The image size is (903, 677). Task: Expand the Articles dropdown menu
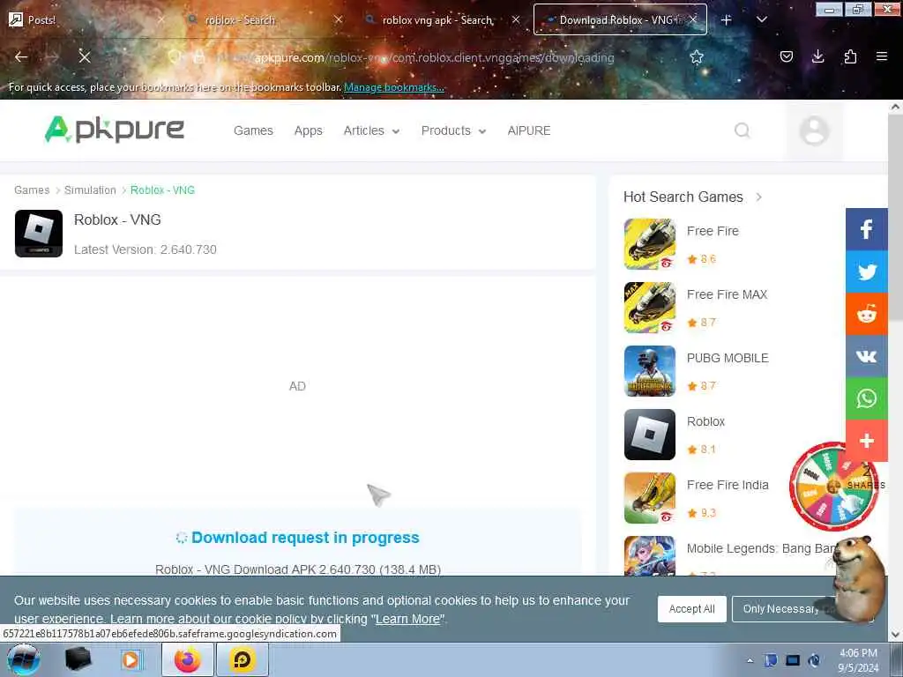pyautogui.click(x=371, y=130)
